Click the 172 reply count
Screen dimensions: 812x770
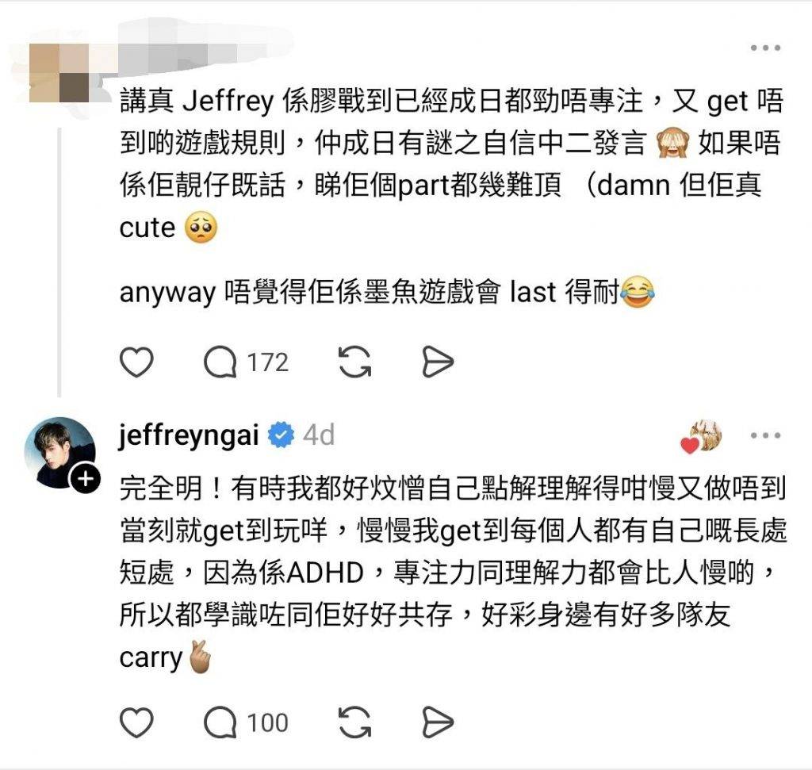[x=267, y=362]
